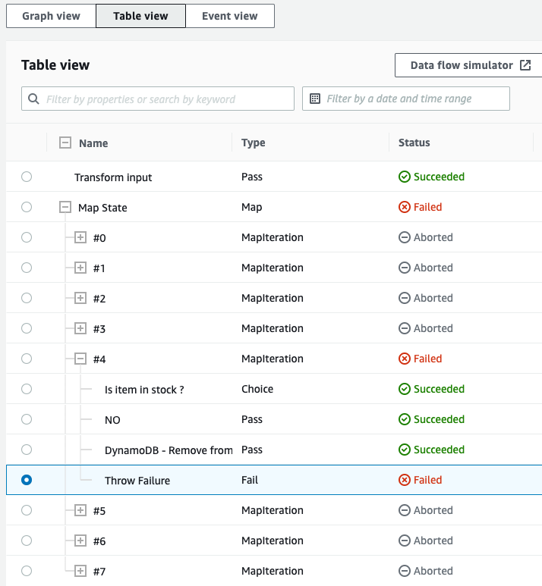
Task: Click the Aborted status icon for iteration #0
Action: tap(405, 237)
